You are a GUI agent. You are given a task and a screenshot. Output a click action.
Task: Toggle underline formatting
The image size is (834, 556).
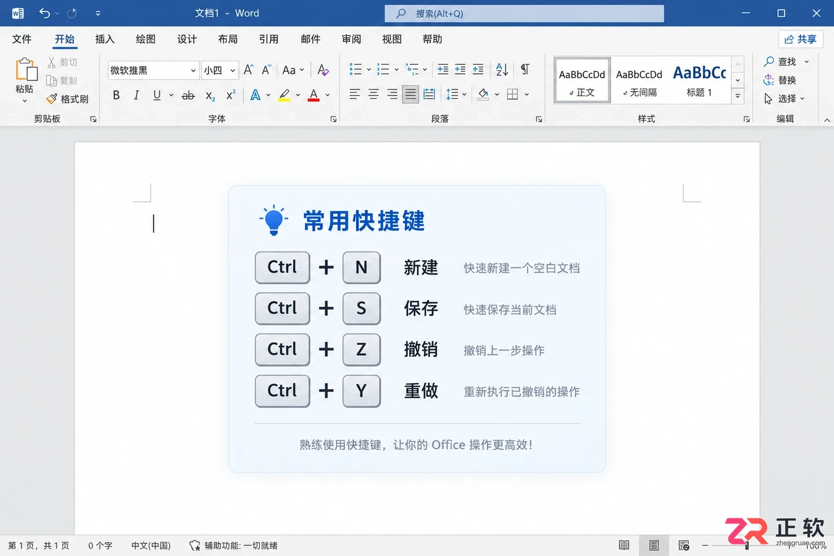point(156,95)
